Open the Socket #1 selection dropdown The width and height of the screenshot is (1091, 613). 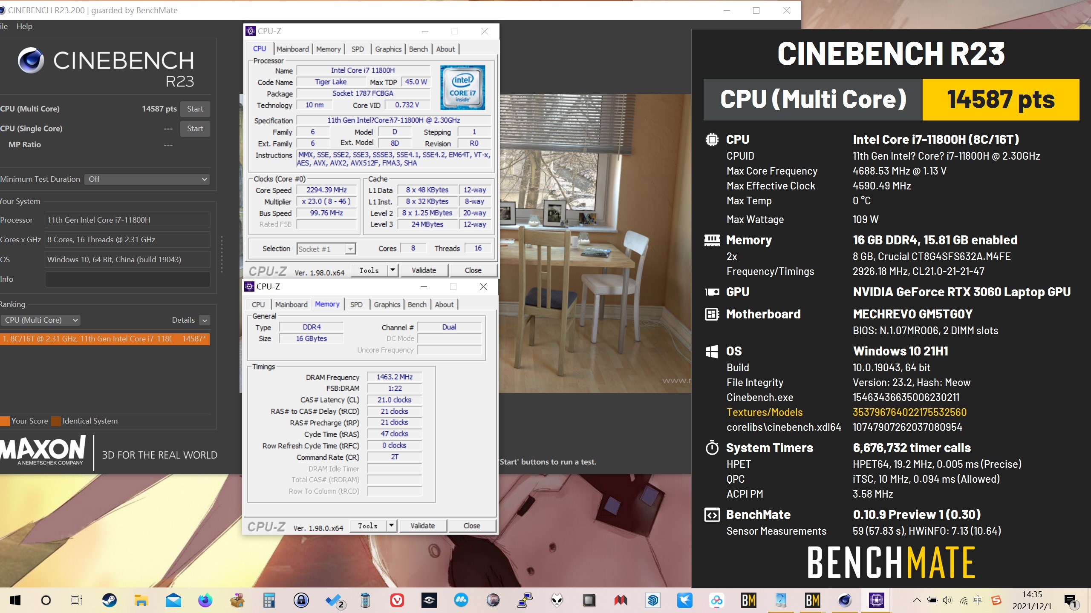(326, 249)
